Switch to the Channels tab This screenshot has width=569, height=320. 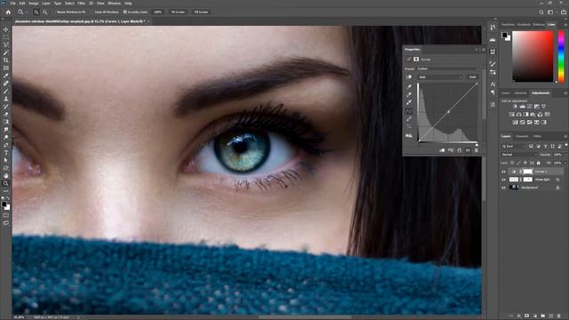[522, 136]
